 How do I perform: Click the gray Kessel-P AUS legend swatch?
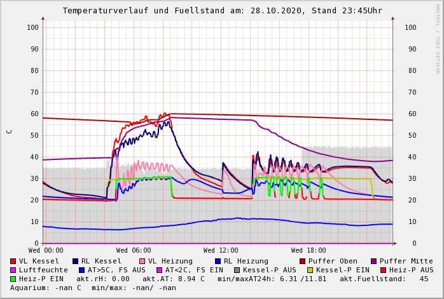pyautogui.click(x=235, y=270)
